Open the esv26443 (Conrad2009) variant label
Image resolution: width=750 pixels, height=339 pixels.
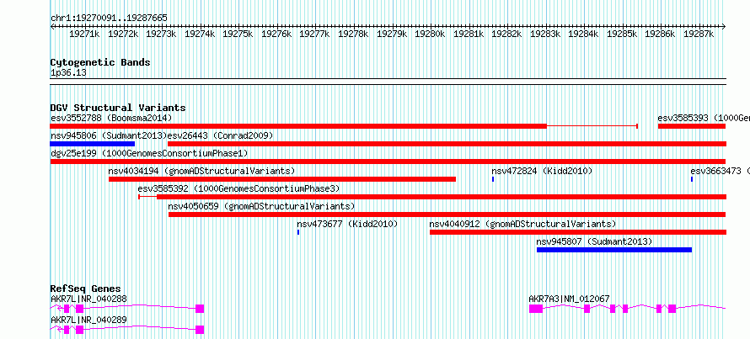click(221, 135)
